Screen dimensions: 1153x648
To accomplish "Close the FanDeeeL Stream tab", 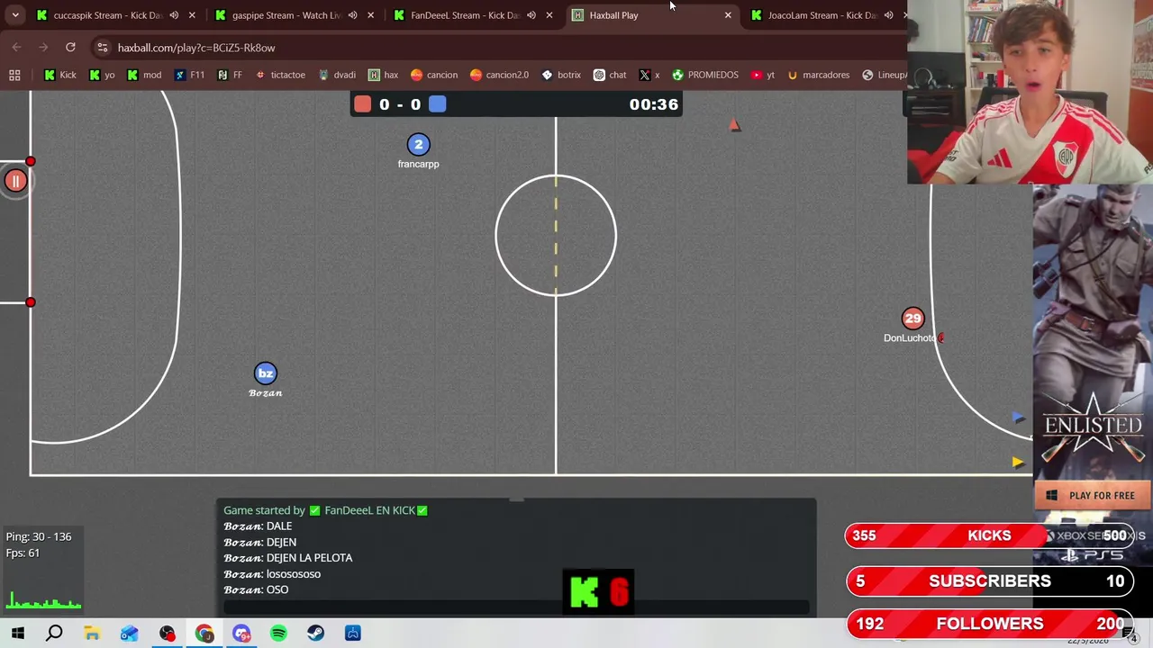I will pyautogui.click(x=549, y=15).
